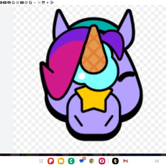Tap the YouTube icon between the circular icons
Viewport: 166px width, 166px height.
coord(22,3)
